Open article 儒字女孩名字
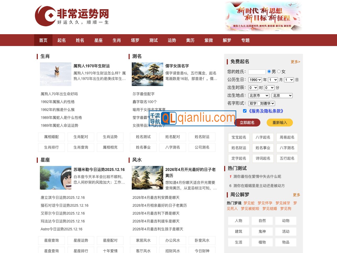 coord(177,66)
